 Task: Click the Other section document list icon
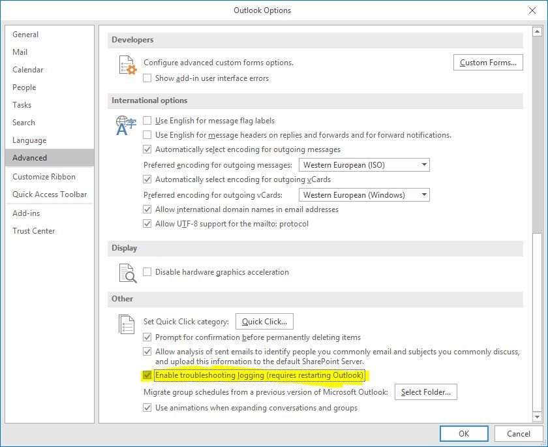[127, 324]
